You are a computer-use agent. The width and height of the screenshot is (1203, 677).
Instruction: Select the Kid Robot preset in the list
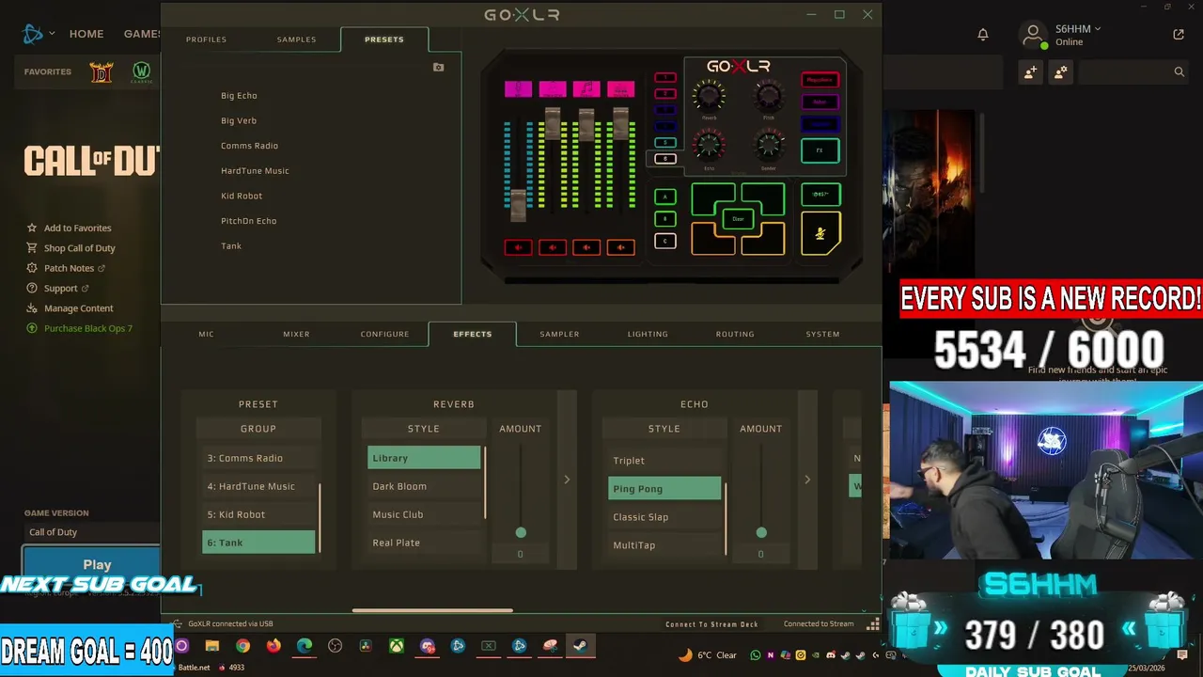tap(242, 196)
